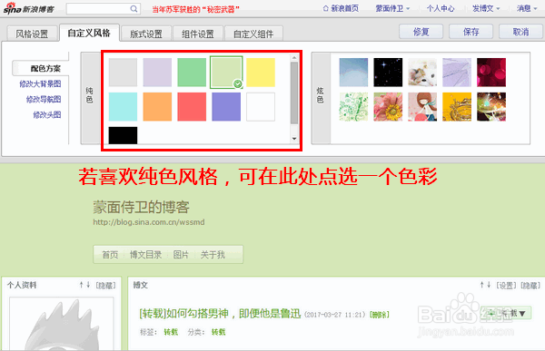Click the color list scroll-up arrow
The image size is (545, 351).
click(x=294, y=58)
